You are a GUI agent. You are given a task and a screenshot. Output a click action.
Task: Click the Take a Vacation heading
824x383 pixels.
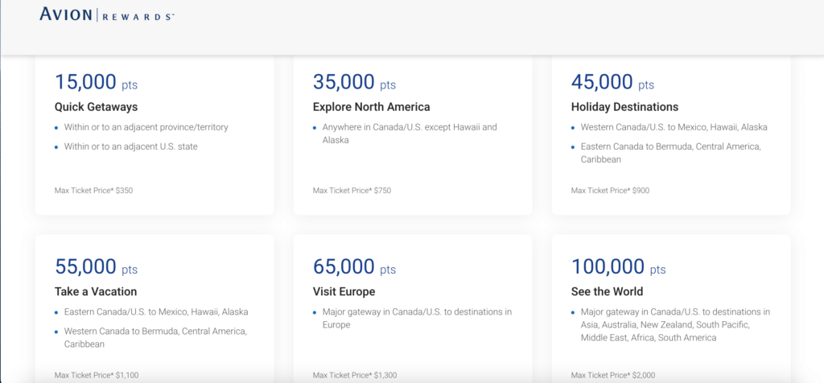[x=96, y=291]
